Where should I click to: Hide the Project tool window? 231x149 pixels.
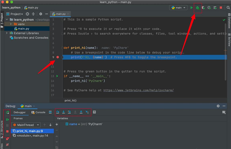pyautogui.click(x=47, y=14)
